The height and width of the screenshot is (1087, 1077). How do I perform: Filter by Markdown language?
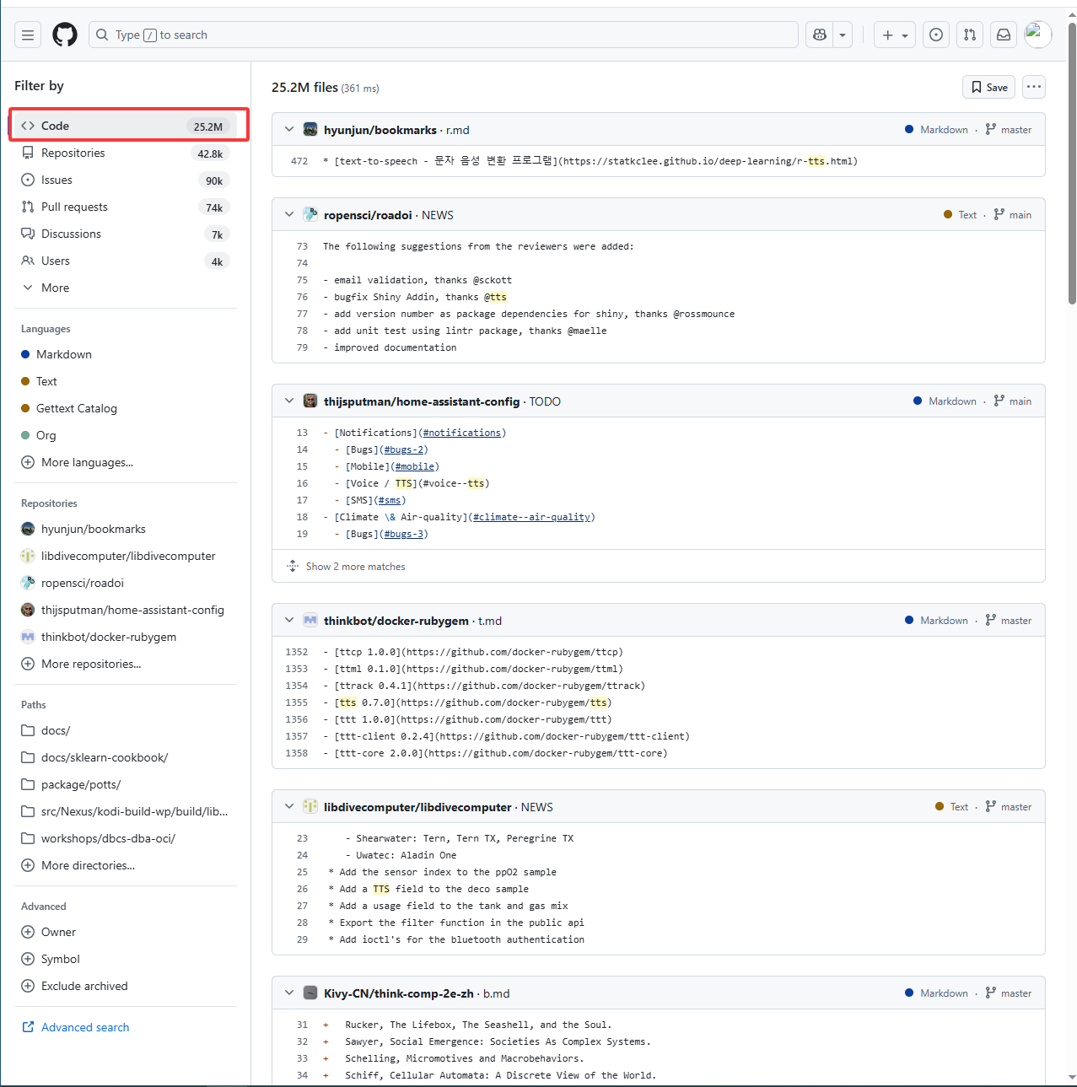click(x=64, y=354)
